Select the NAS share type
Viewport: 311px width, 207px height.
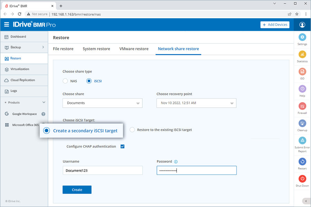65,81
